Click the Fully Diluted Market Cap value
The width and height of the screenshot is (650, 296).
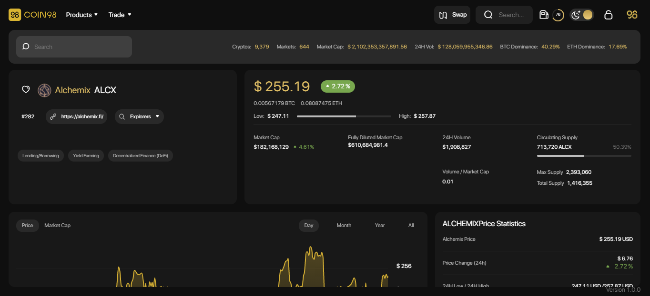[x=368, y=145]
